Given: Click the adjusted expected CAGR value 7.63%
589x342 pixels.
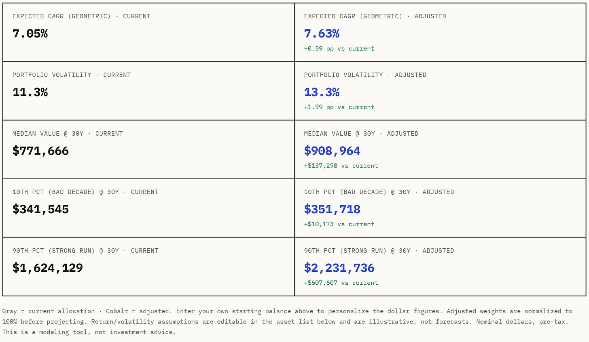Looking at the screenshot, I should pos(322,34).
